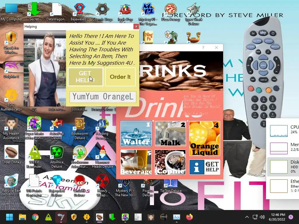Open DataWagon desktop shortcut
The height and width of the screenshot is (224, 299).
pos(57,12)
